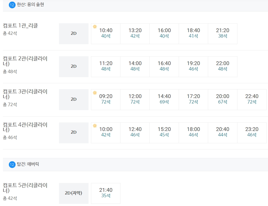Click the morning sun icon on the 10:00 showtime
This screenshot has width=268, height=206.
click(95, 126)
